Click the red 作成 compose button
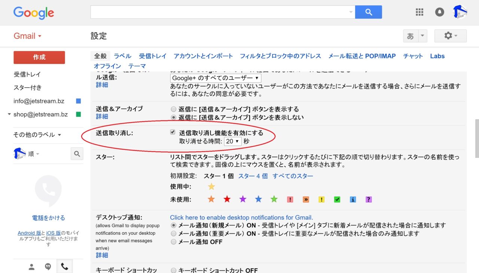This screenshot has width=479, height=273. click(39, 57)
